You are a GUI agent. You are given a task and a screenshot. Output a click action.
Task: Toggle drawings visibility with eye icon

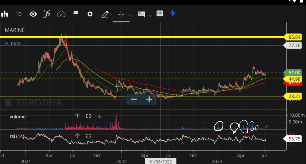33,14
